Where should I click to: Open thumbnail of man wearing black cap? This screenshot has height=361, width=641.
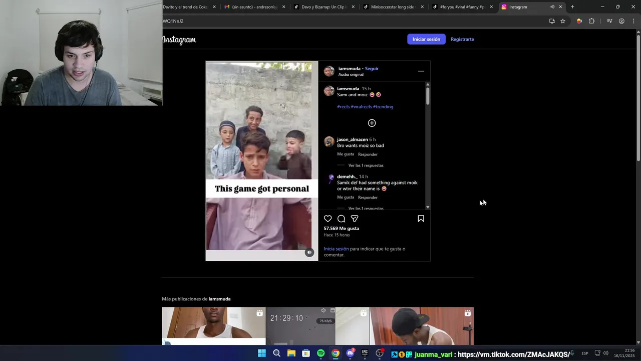[x=422, y=326]
